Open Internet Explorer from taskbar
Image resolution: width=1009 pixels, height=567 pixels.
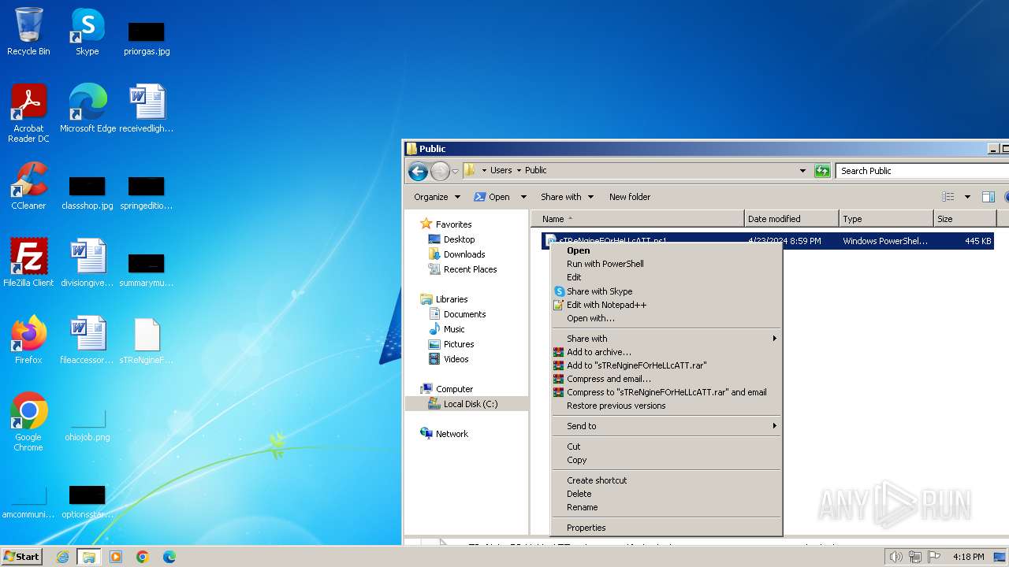tap(62, 557)
